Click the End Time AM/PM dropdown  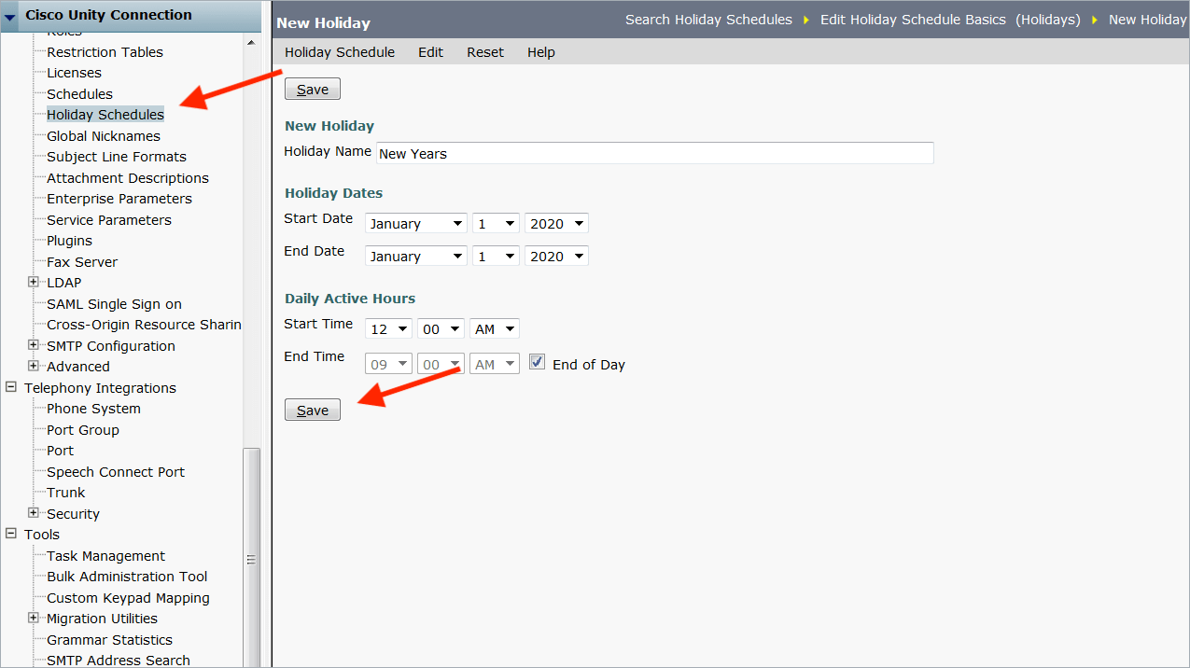(x=495, y=365)
